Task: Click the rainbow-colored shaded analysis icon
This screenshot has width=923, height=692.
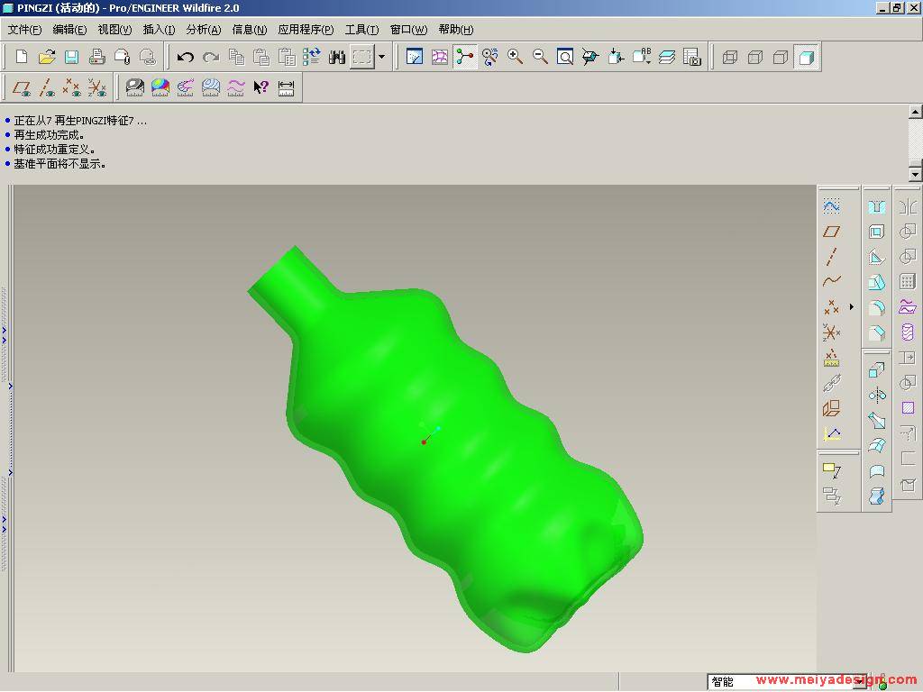Action: [x=160, y=87]
